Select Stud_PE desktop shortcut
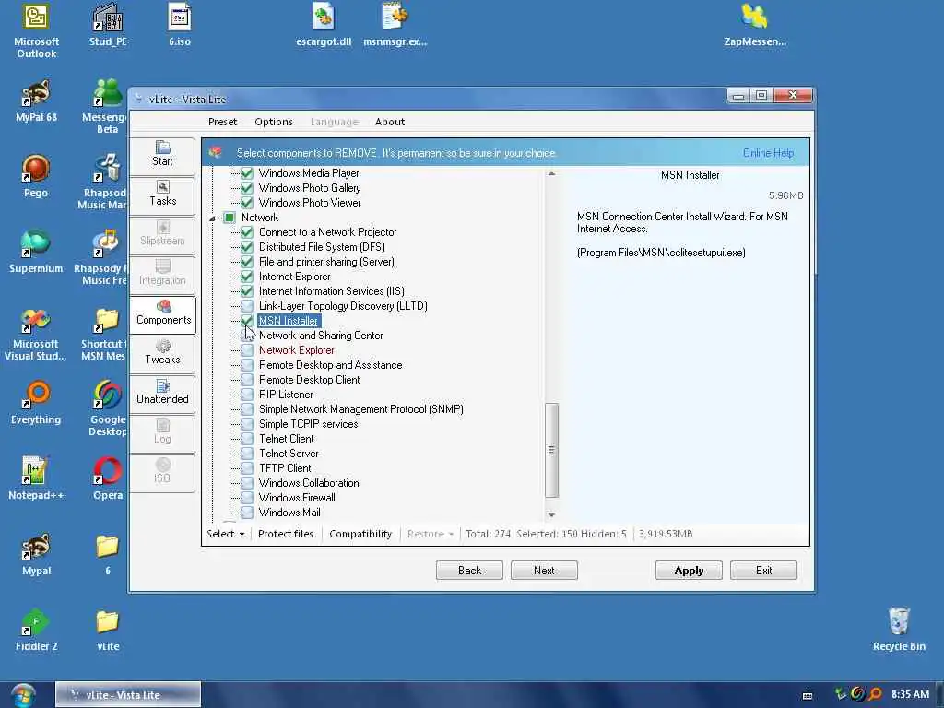944x708 pixels. point(108,25)
